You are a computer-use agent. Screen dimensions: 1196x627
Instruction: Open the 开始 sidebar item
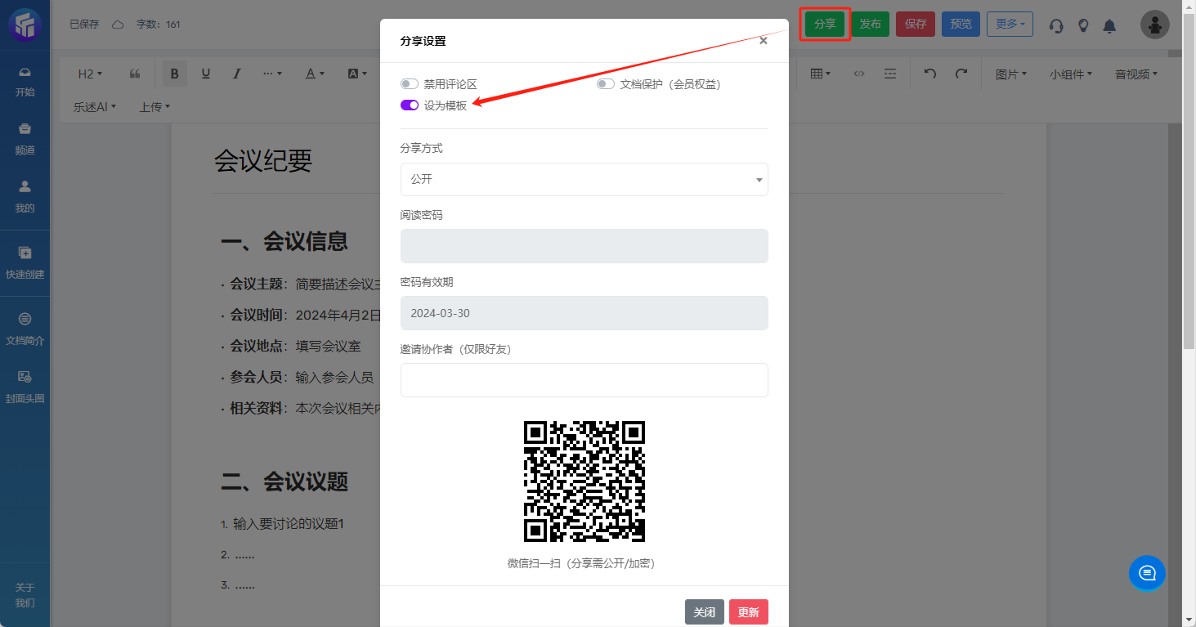pos(25,82)
